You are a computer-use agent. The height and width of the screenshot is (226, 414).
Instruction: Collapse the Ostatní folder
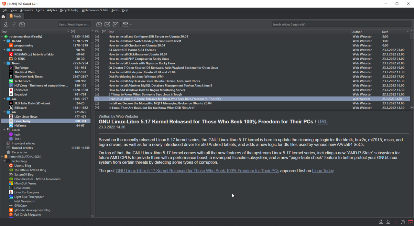pos(5,50)
